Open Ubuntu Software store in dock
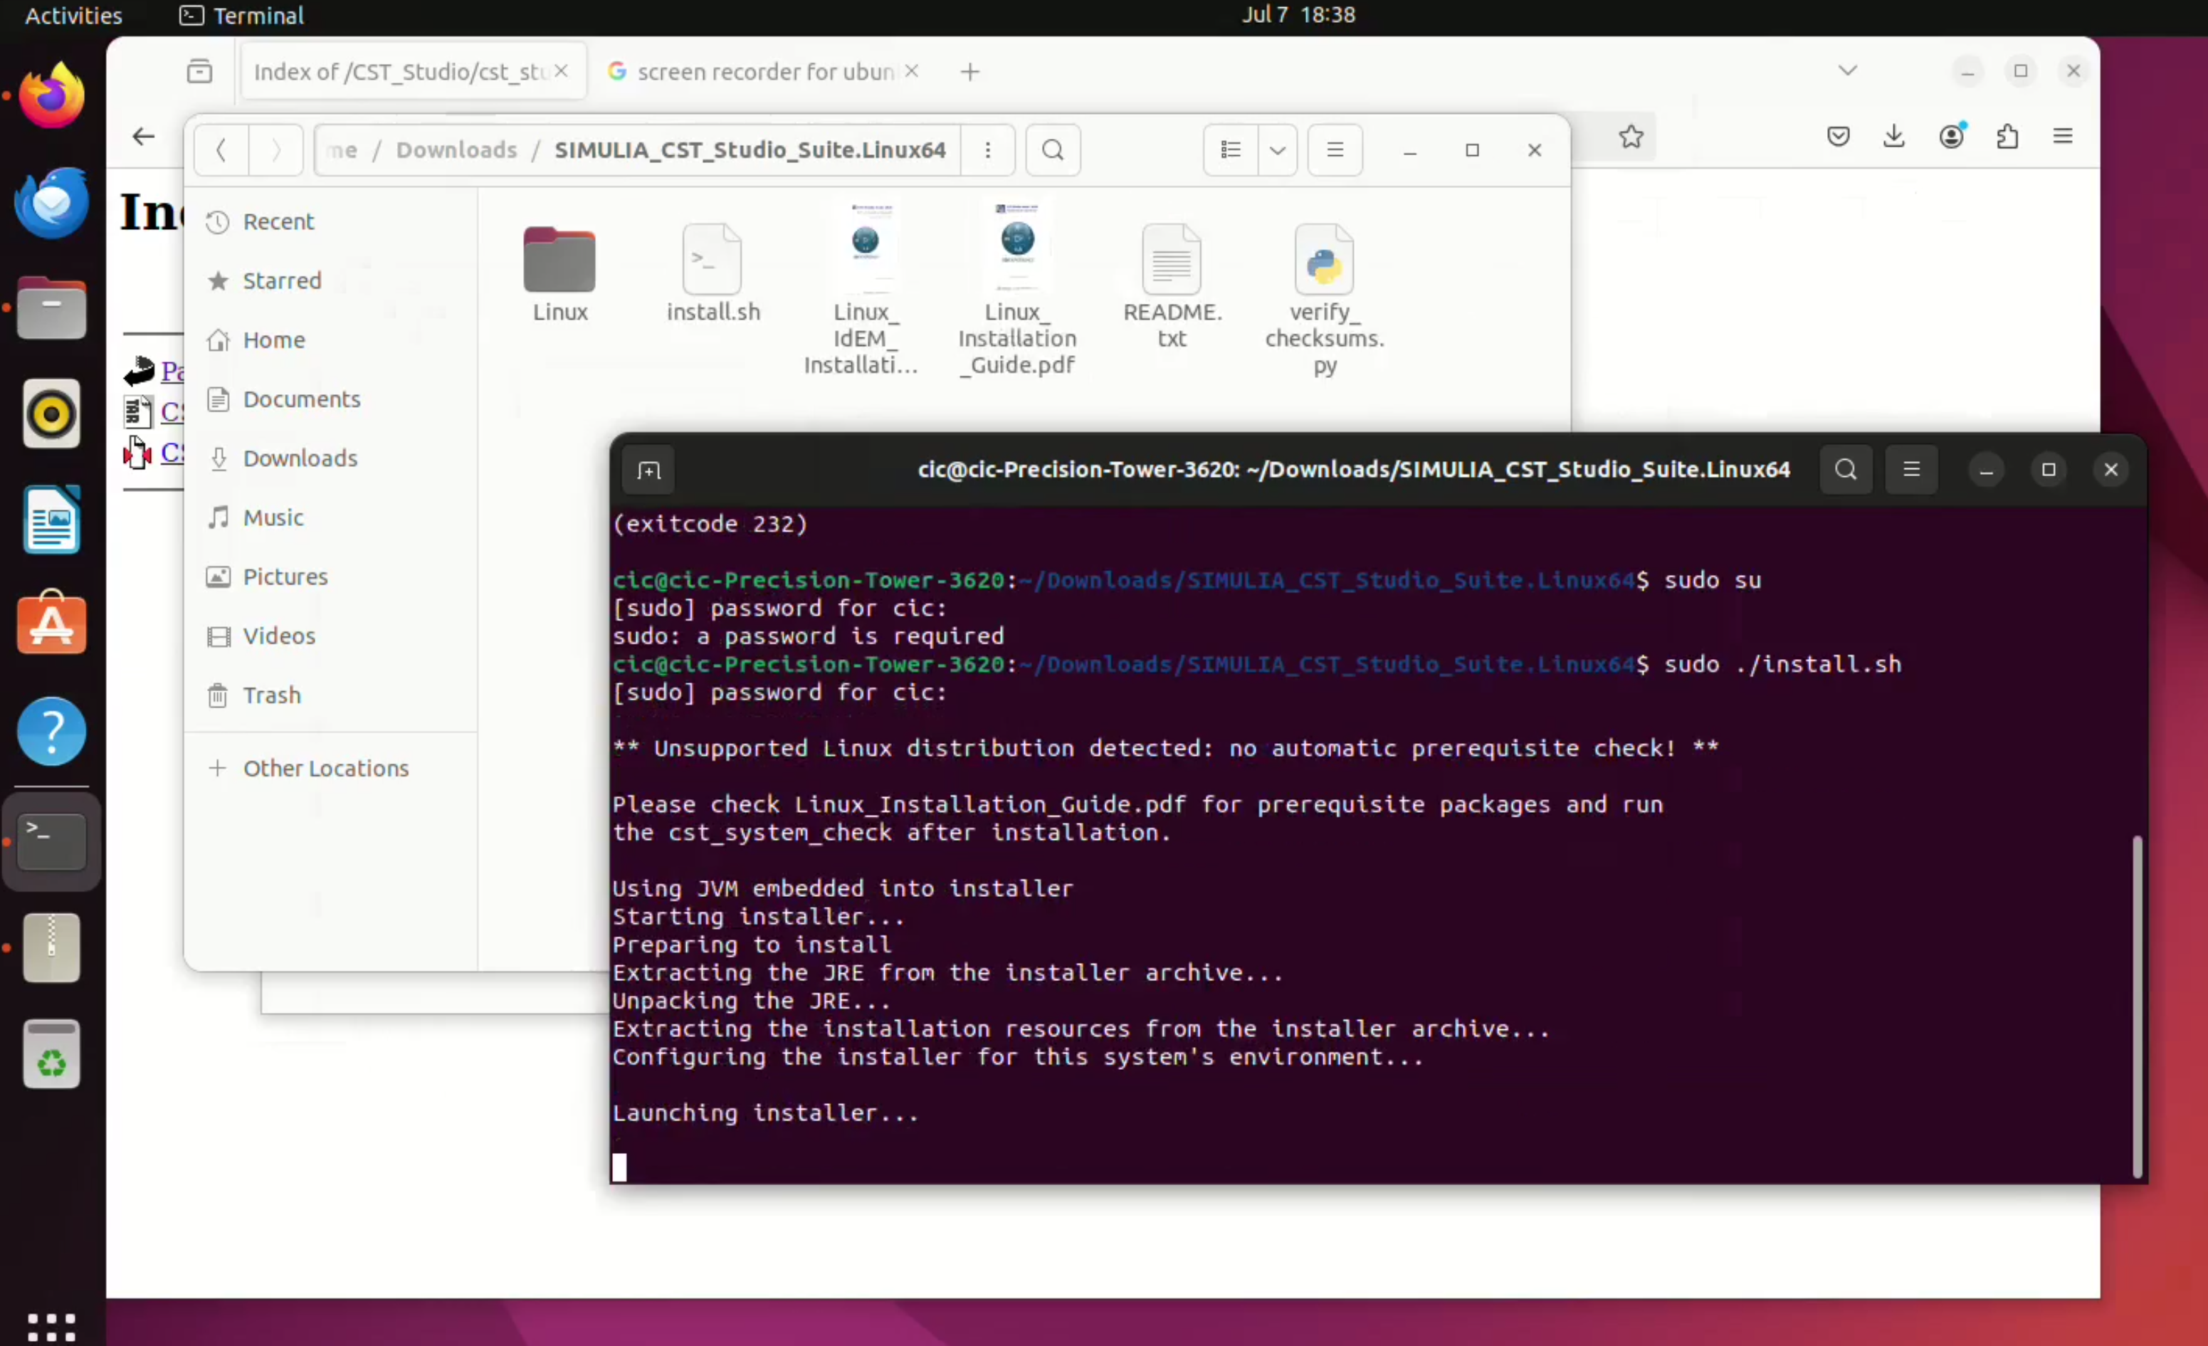The image size is (2208, 1346). [x=51, y=624]
